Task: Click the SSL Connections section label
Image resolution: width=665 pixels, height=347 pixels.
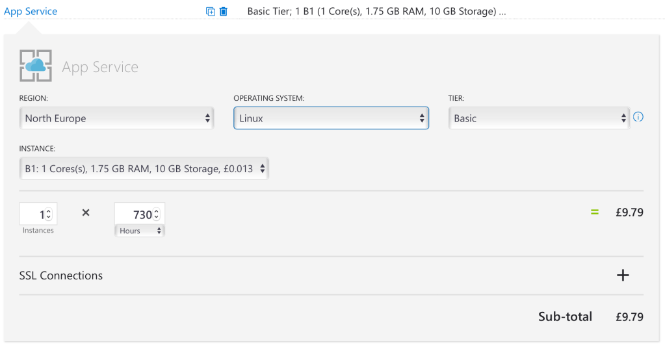Action: [61, 276]
